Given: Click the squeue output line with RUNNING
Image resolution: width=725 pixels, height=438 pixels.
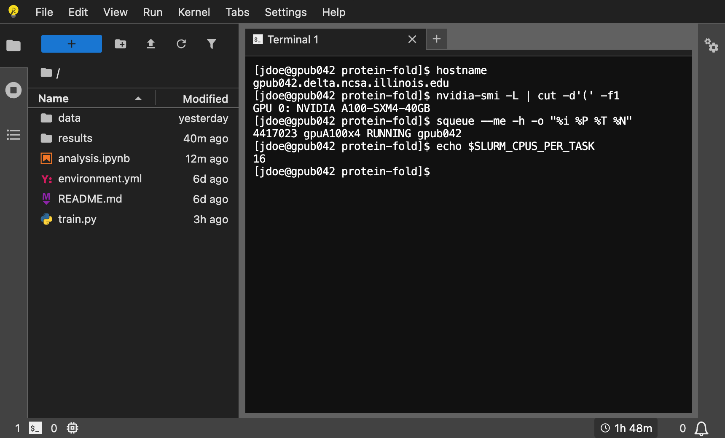Looking at the screenshot, I should 357,134.
